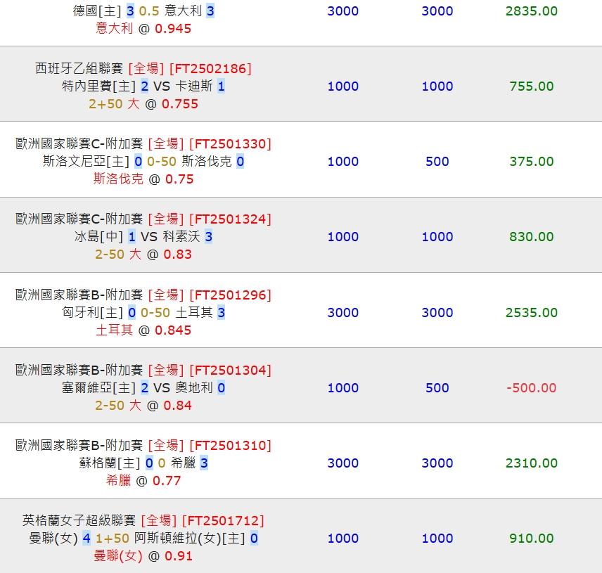Click match code FT2501296

pyautogui.click(x=230, y=295)
